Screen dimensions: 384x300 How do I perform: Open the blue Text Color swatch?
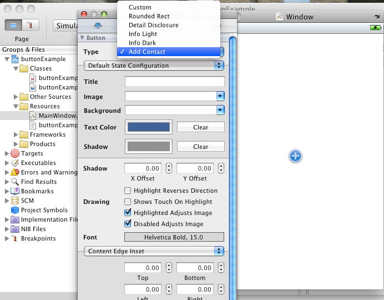click(x=149, y=127)
